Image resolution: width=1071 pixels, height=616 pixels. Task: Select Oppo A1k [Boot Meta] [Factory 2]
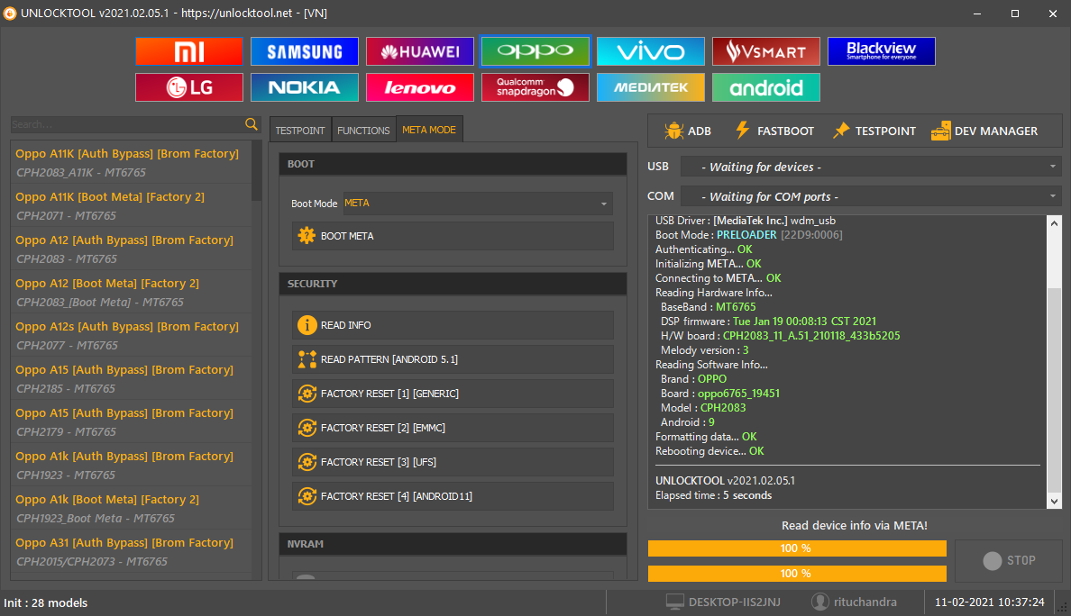tap(131, 508)
